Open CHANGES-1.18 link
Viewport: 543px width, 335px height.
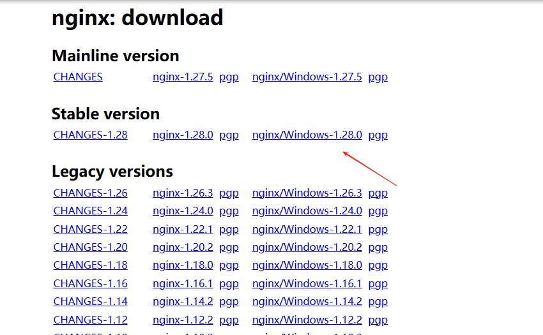point(90,265)
